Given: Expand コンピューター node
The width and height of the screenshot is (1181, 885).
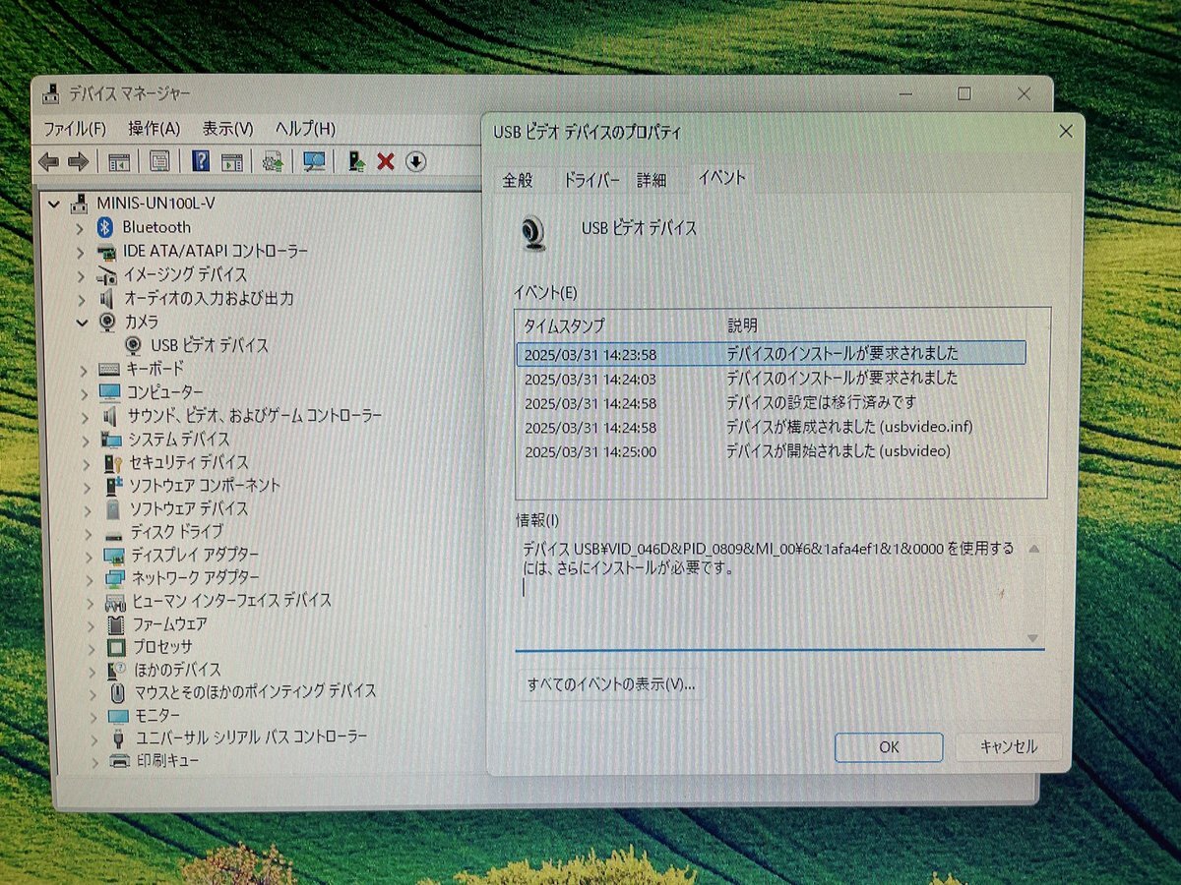Looking at the screenshot, I should 83,392.
